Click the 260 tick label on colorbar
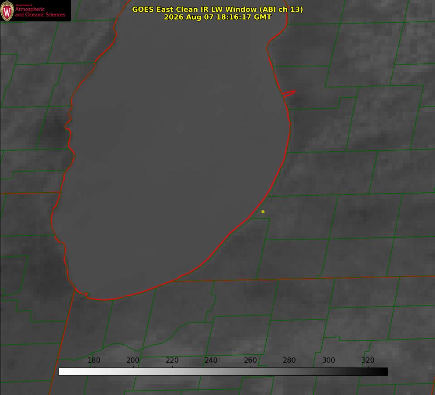The height and width of the screenshot is (395, 435). pyautogui.click(x=250, y=360)
